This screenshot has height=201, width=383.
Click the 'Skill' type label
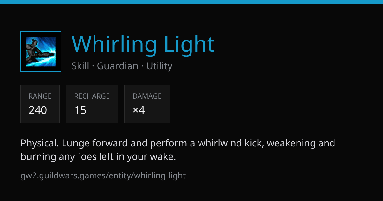[80, 66]
